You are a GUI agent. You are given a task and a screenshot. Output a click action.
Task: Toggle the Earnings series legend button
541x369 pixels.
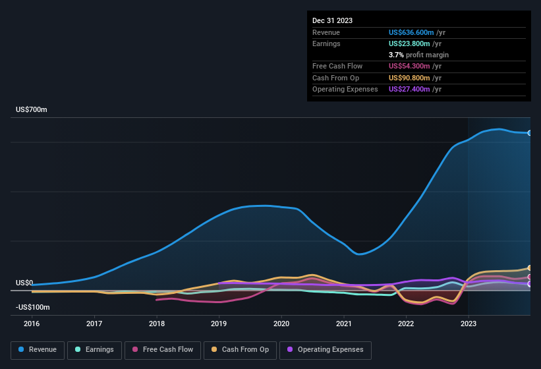[94, 350]
